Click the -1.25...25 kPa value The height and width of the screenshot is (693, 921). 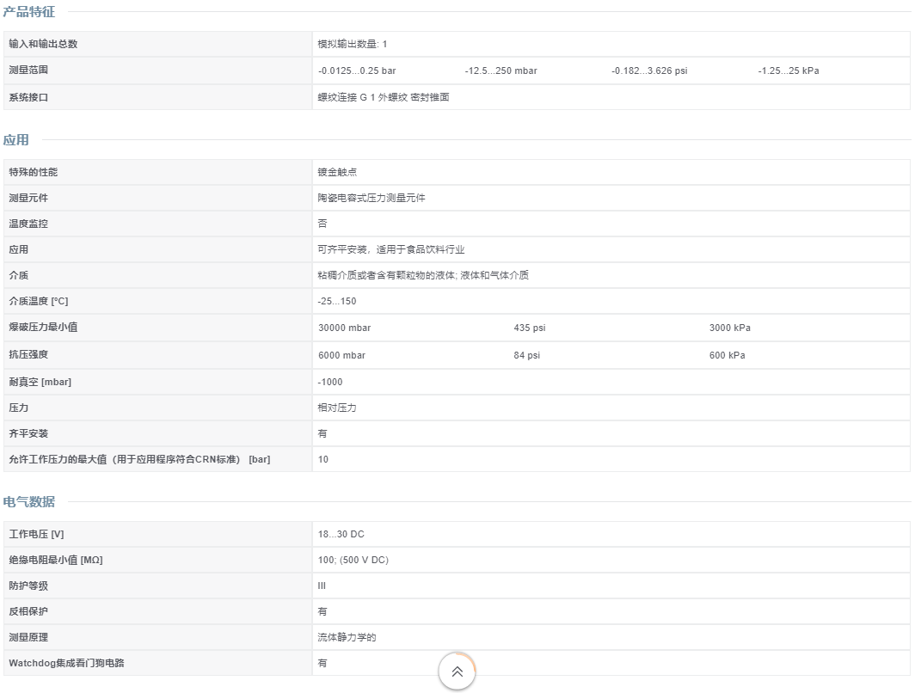[x=789, y=71]
